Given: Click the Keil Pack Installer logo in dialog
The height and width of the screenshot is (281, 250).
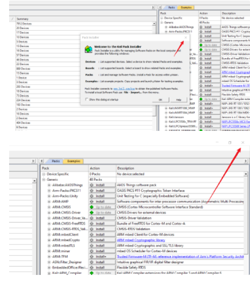Looking at the screenshot, I should [88, 49].
